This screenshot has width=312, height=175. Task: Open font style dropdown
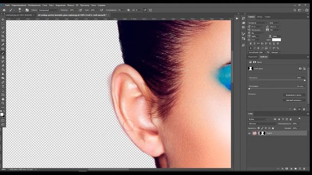[274, 23]
